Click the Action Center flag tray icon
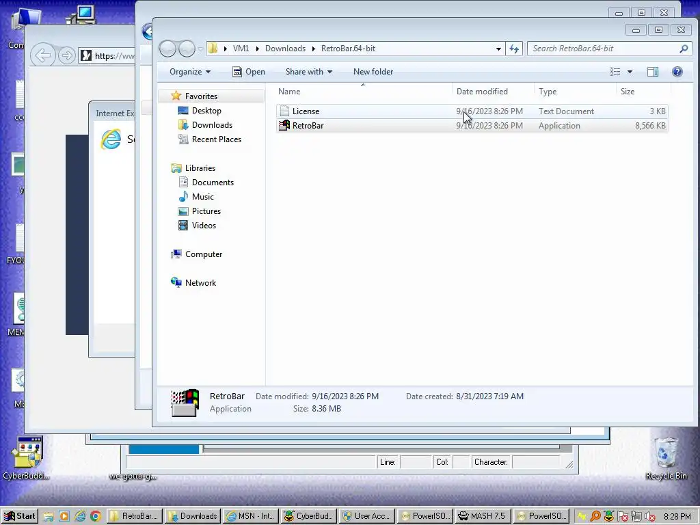The image size is (700, 525). pyautogui.click(x=622, y=517)
